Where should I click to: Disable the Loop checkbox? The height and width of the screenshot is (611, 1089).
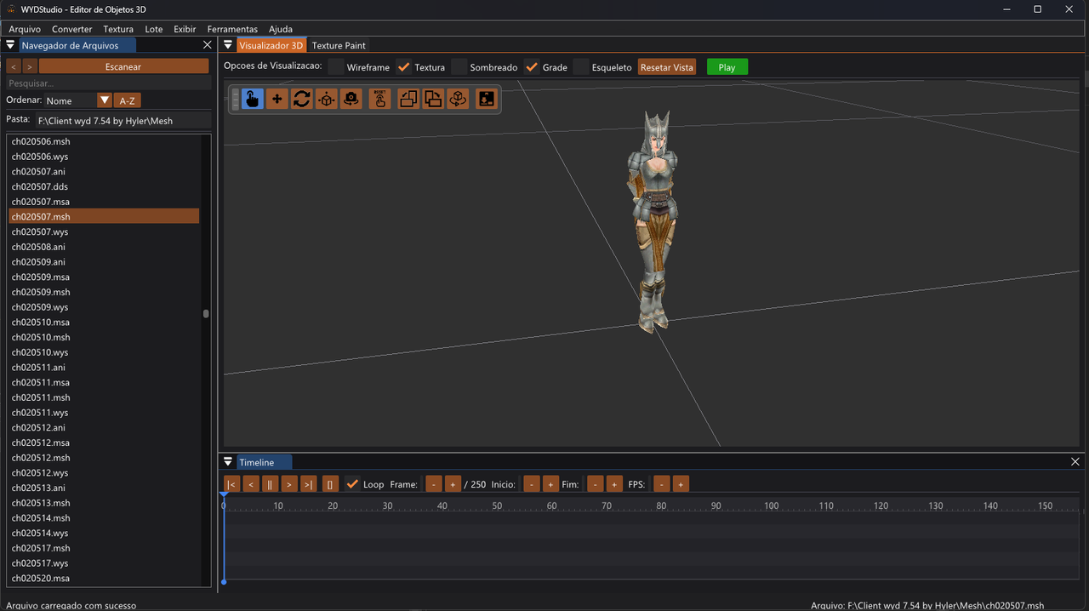tap(352, 484)
